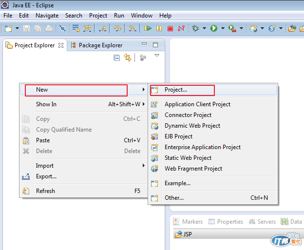Open the Help menu
This screenshot has width=304, height=250.
(x=165, y=16)
